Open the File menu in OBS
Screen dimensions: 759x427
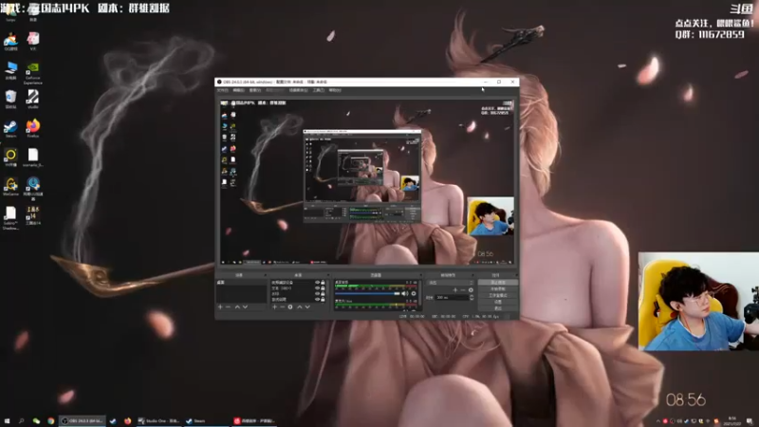click(223, 90)
